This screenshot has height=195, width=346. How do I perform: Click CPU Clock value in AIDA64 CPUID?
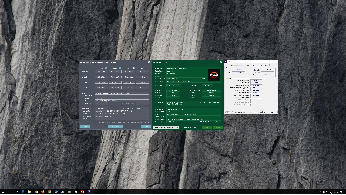pyautogui.click(x=173, y=90)
